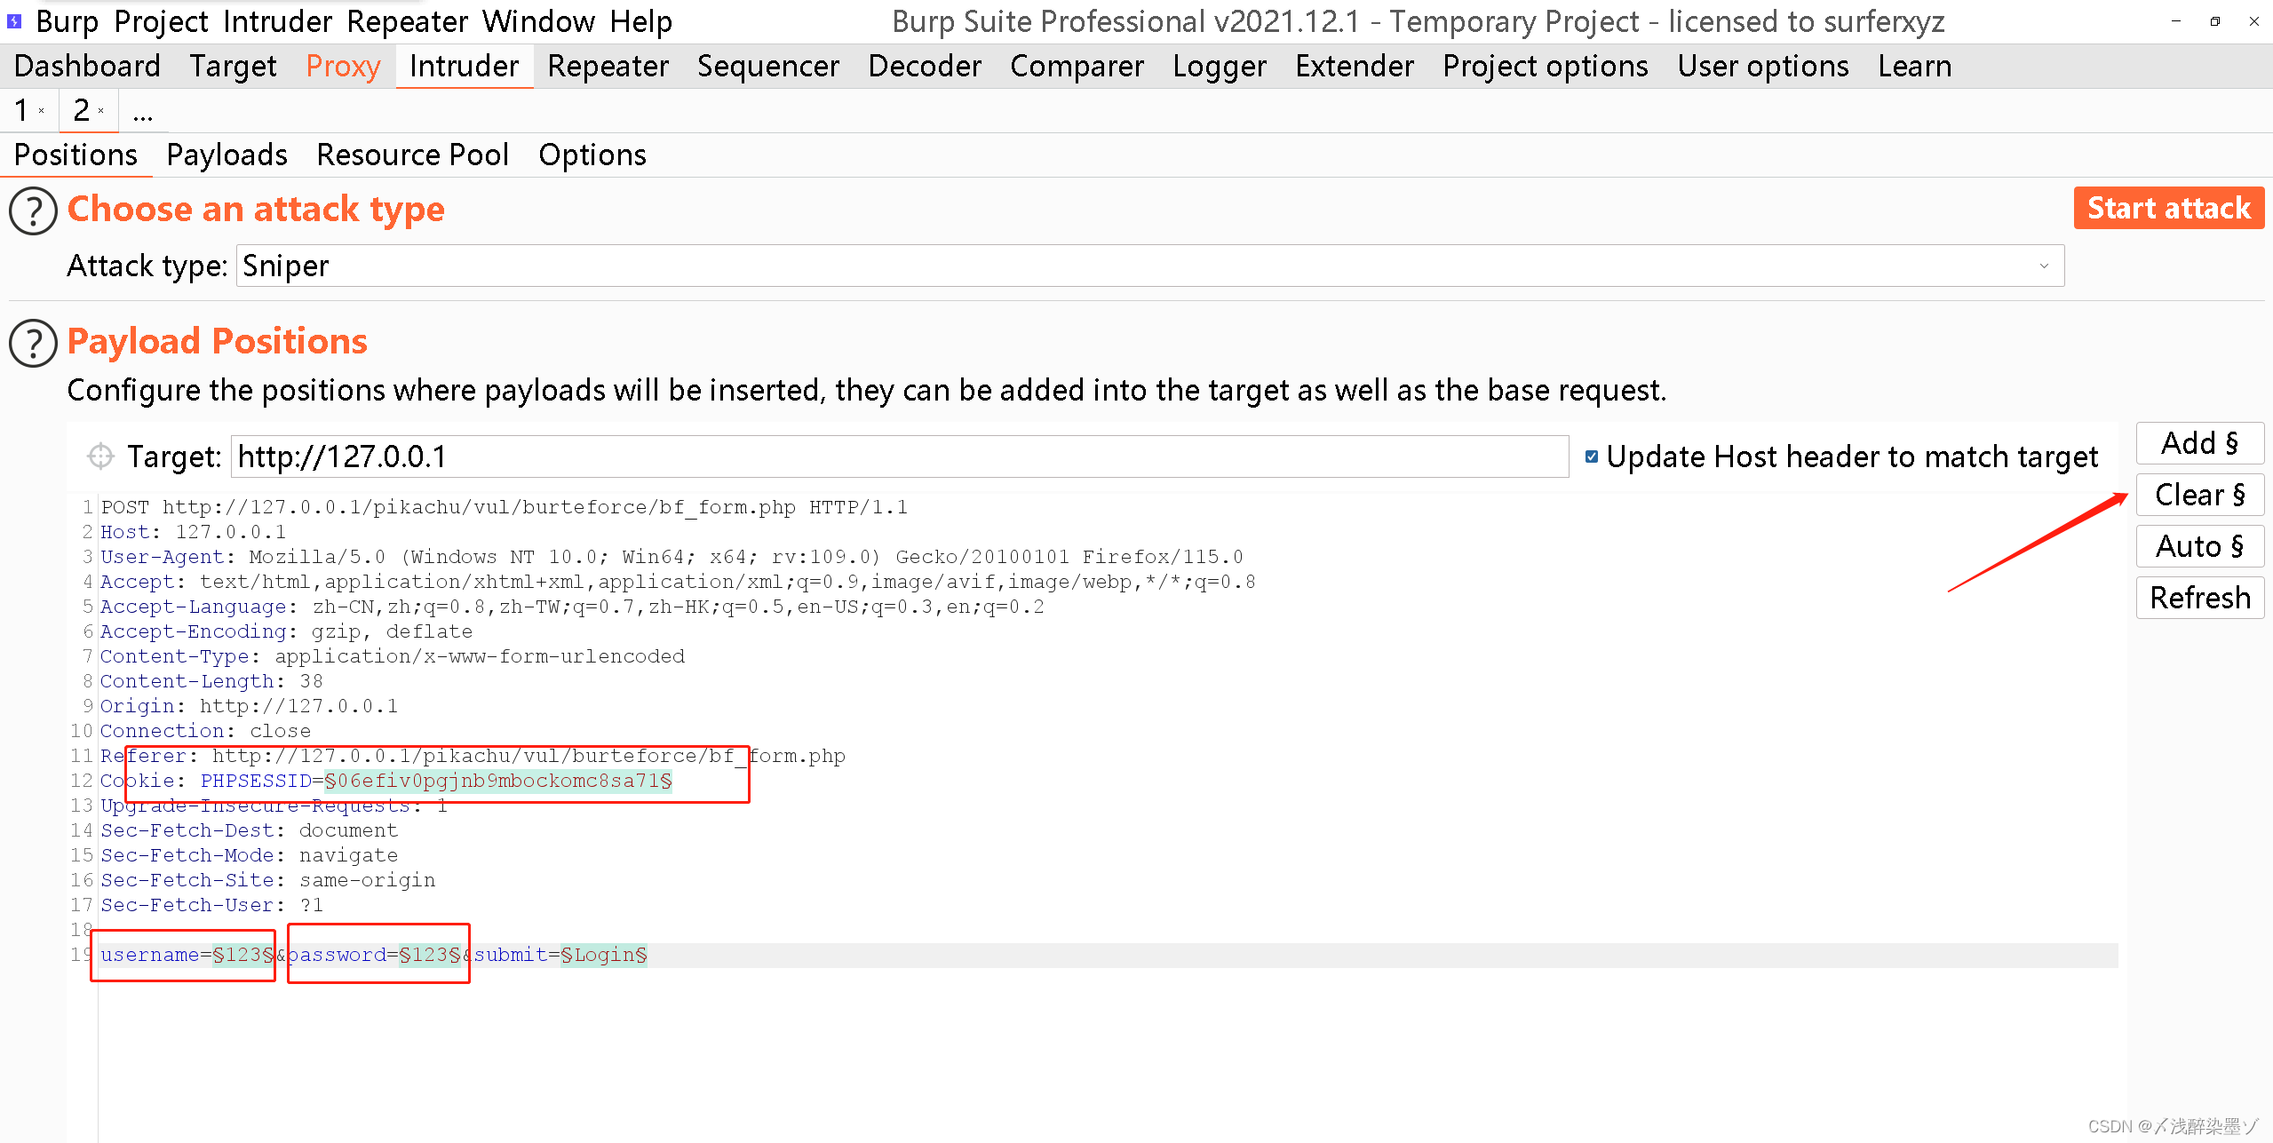This screenshot has height=1143, width=2273.
Task: Open the Project menu in the menu bar
Action: (x=161, y=21)
